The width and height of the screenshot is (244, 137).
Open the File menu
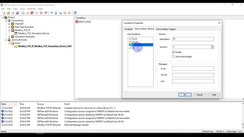coord(3,9)
